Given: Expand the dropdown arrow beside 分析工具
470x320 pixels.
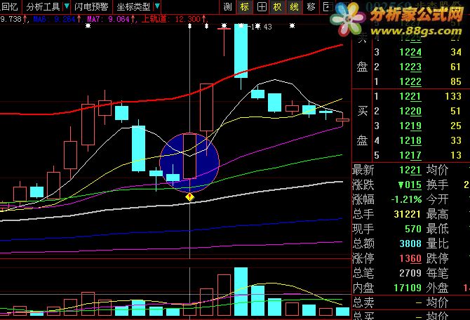Looking at the screenshot, I should [x=67, y=6].
